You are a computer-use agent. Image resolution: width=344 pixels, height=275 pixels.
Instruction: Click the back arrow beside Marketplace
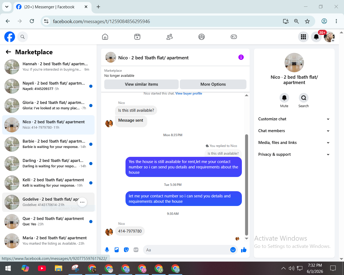tap(9, 52)
